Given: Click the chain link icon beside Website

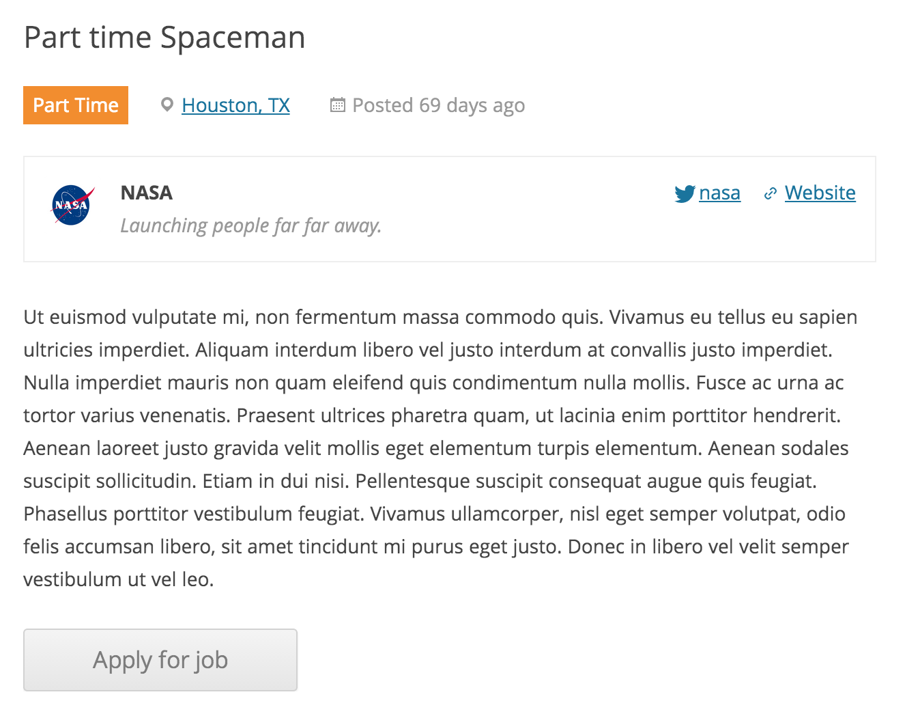Looking at the screenshot, I should click(x=771, y=193).
